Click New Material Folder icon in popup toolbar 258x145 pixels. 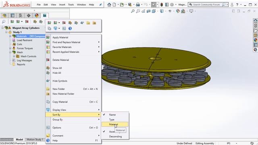tap(94, 23)
